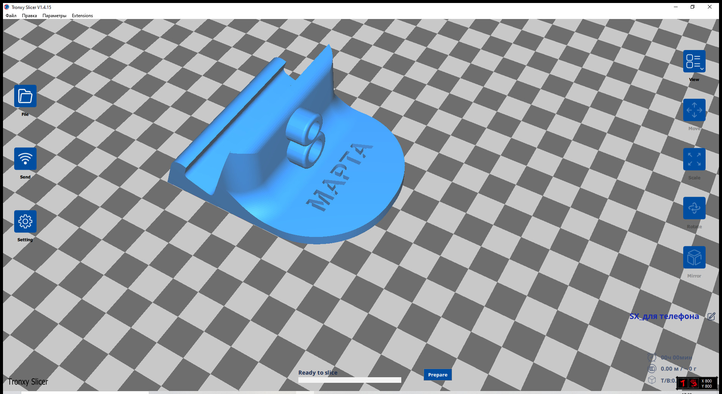This screenshot has width=722, height=394.
Task: Open the Setting gear icon
Action: tap(25, 221)
